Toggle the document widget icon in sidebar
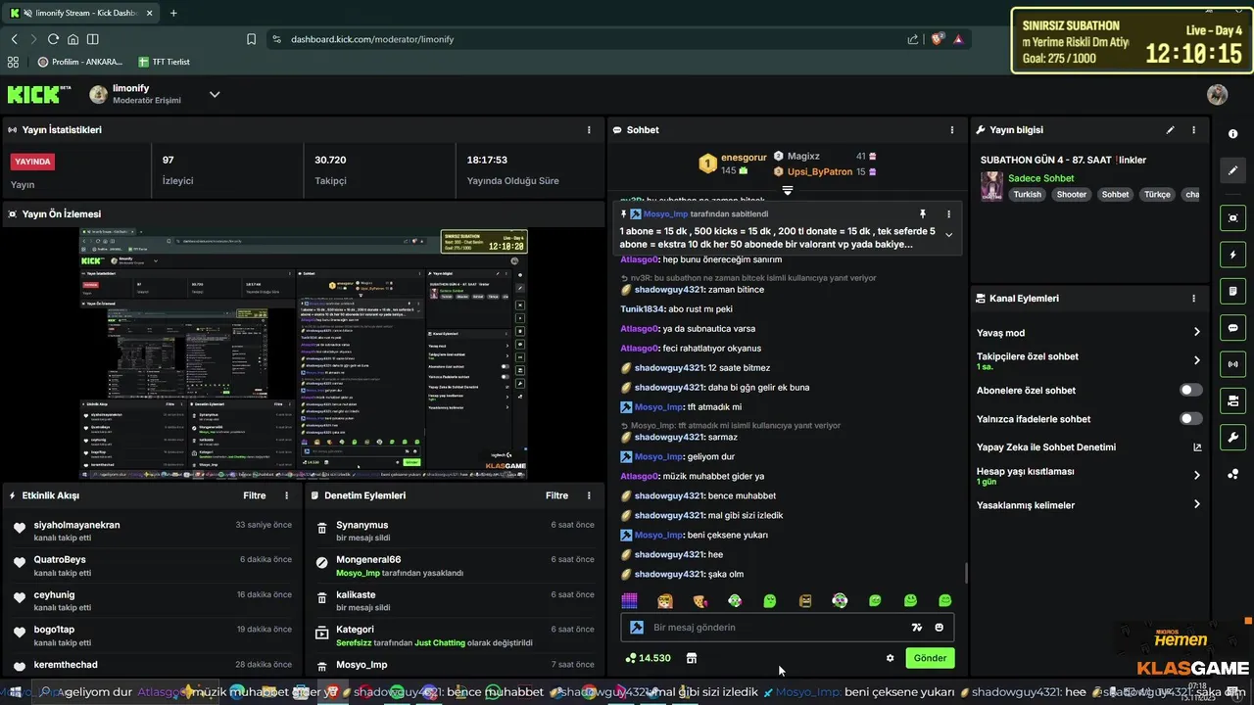Screen dimensions: 1254x705 pos(1232,291)
